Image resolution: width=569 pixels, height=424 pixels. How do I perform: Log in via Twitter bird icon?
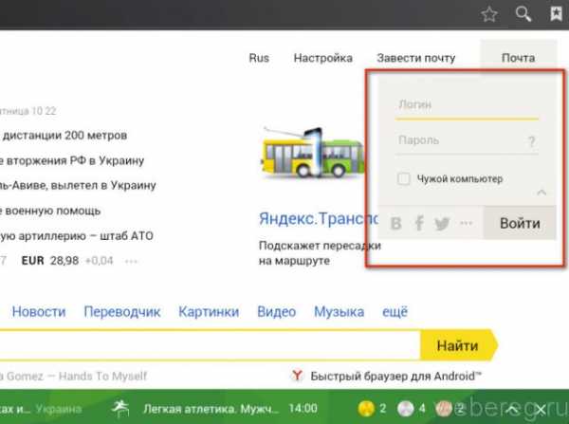coord(442,223)
